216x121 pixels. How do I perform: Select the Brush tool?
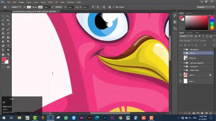click(x=8, y=29)
